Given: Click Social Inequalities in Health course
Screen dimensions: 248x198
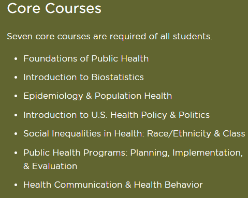Looking at the screenshot, I should (134, 133).
